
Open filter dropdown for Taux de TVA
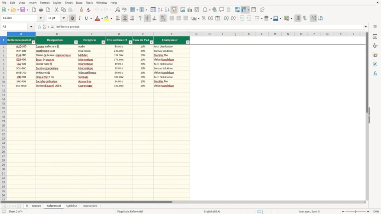click(x=151, y=42)
